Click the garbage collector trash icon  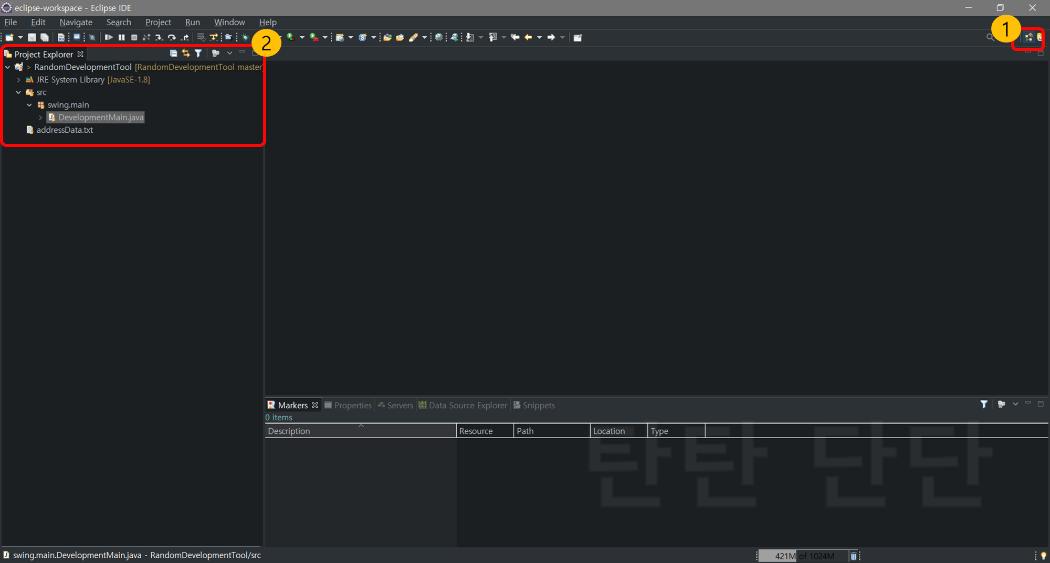coord(854,556)
